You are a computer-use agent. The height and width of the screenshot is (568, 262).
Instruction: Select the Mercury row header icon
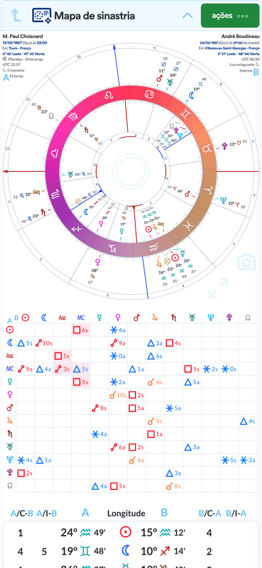click(x=10, y=382)
